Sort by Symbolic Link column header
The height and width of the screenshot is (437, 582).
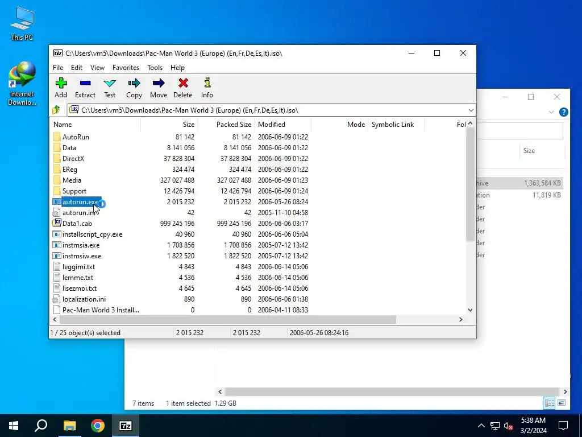coord(396,125)
